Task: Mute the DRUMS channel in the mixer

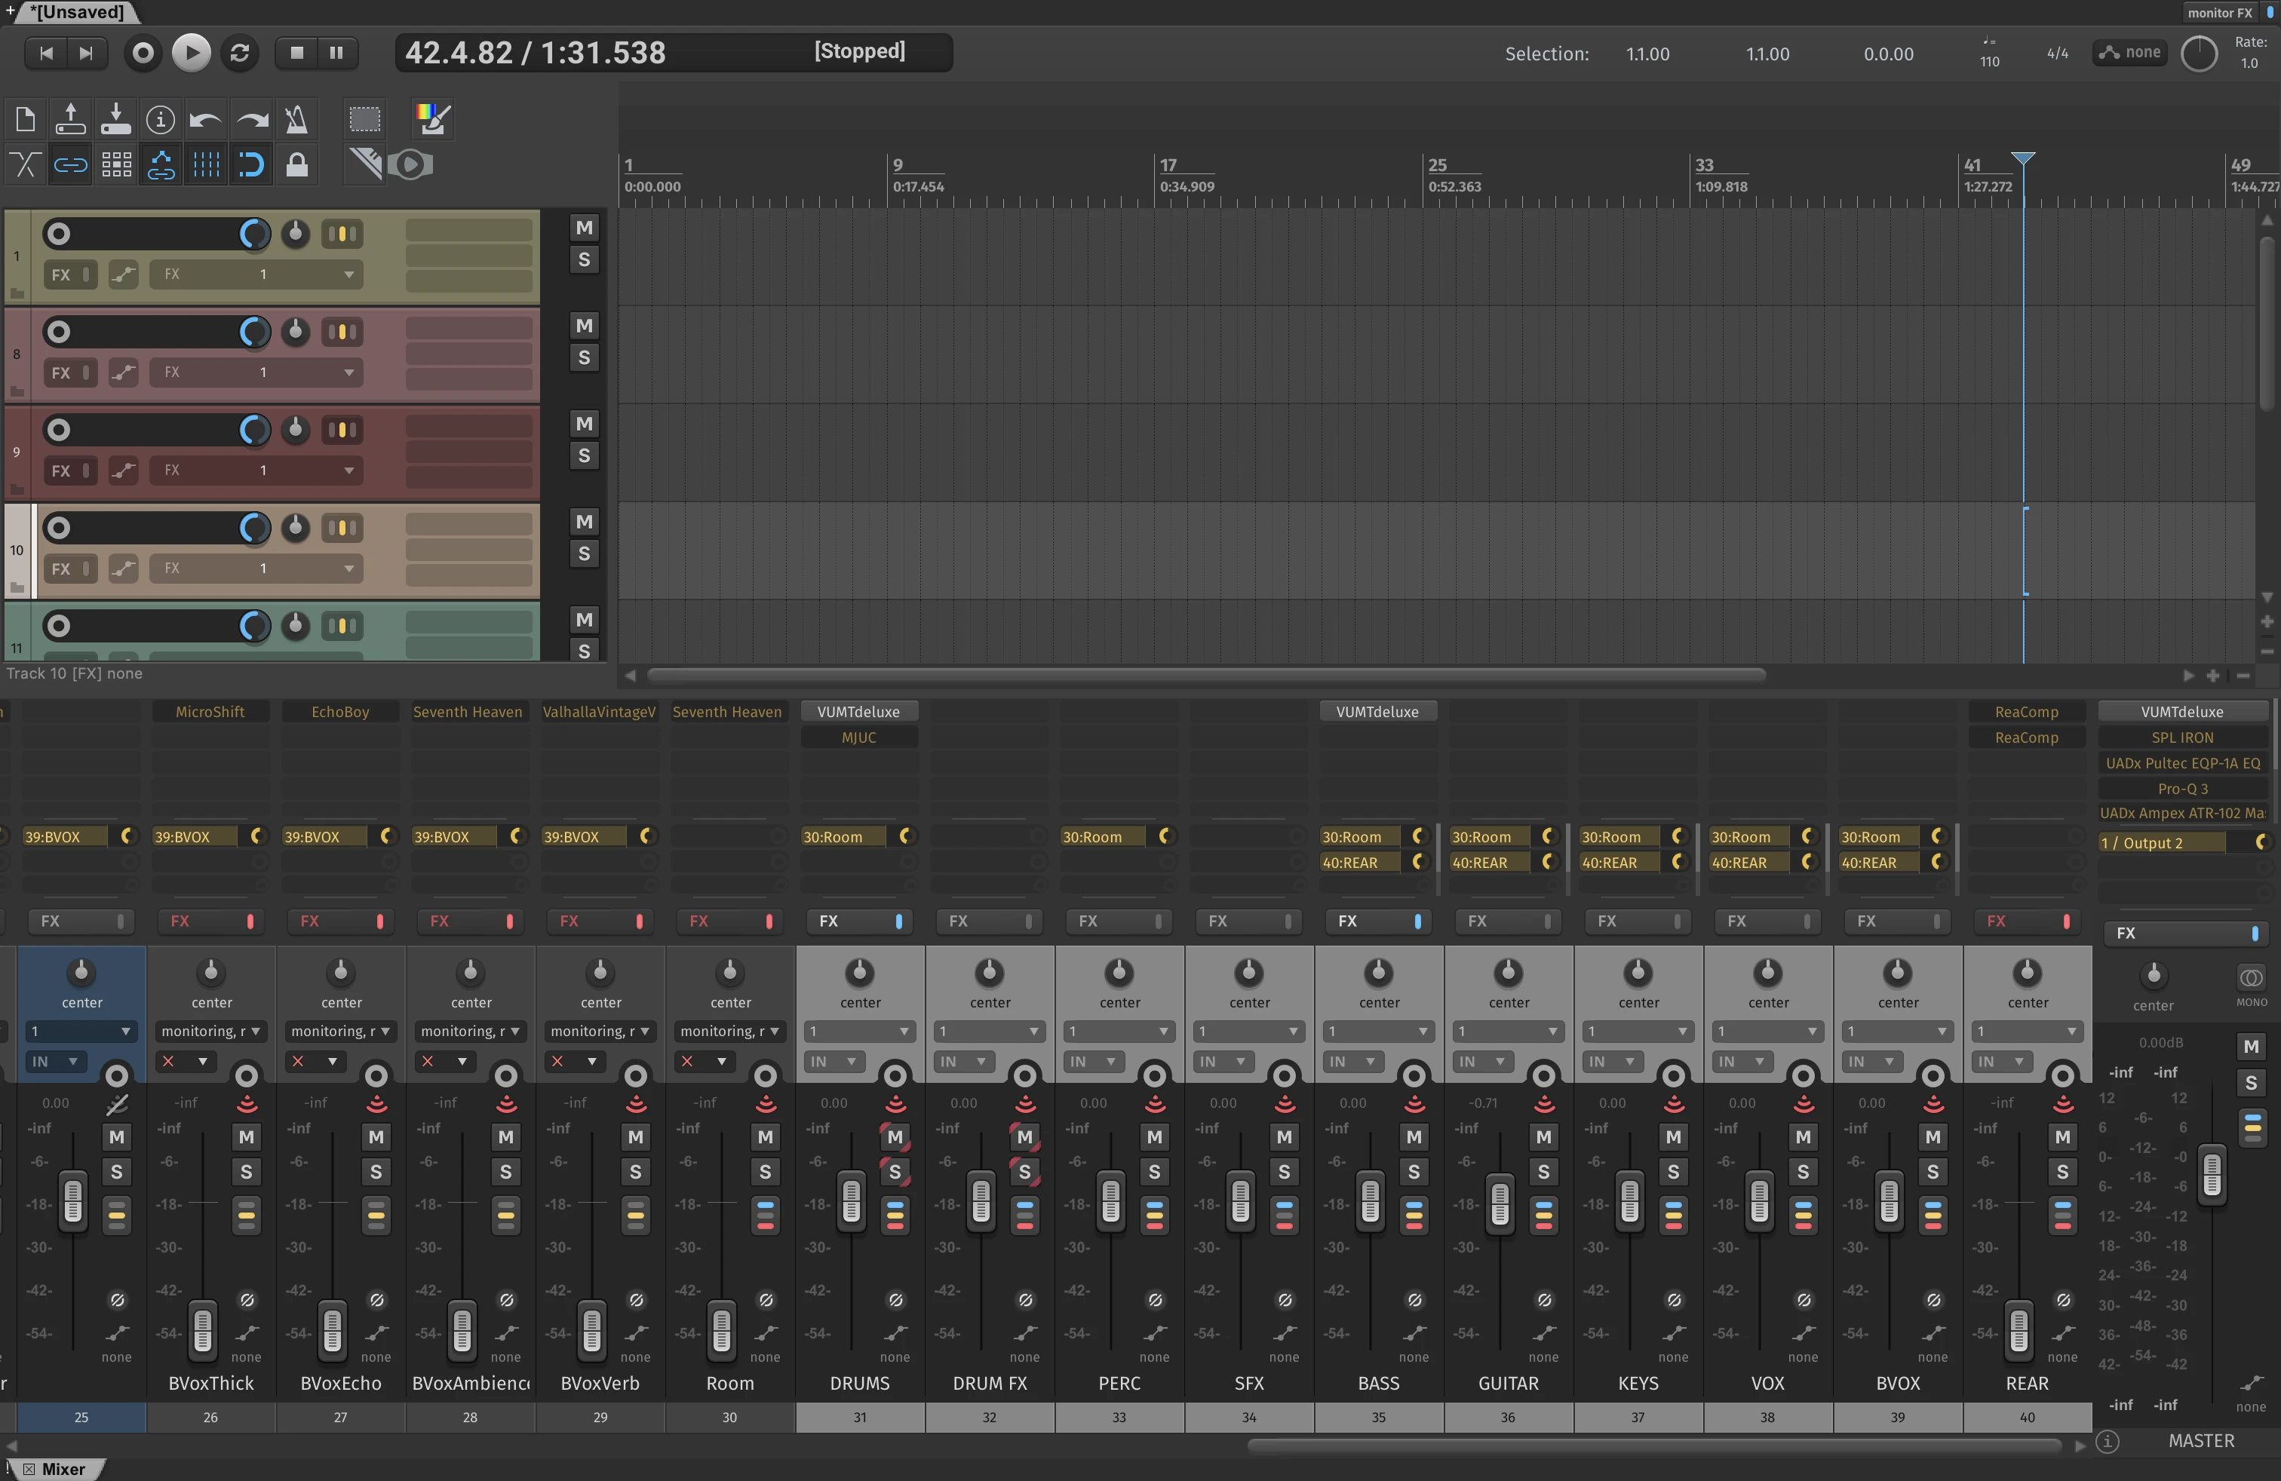Action: point(895,1138)
